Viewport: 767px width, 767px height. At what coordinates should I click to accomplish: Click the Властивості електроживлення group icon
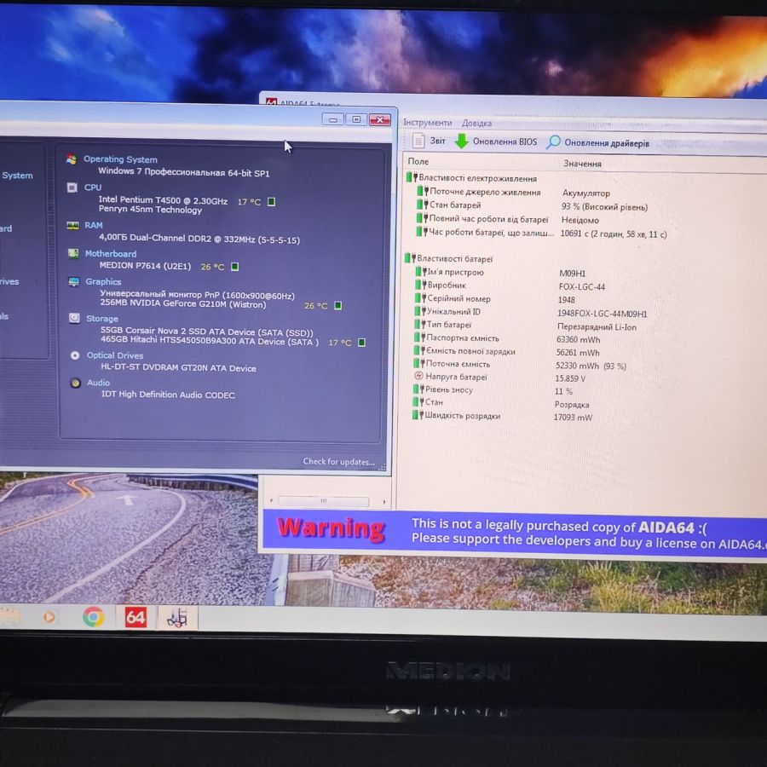tap(411, 177)
